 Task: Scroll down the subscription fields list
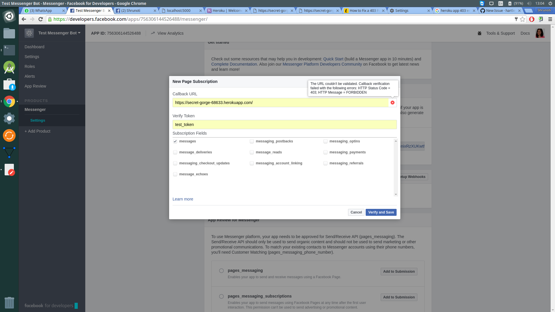point(396,194)
